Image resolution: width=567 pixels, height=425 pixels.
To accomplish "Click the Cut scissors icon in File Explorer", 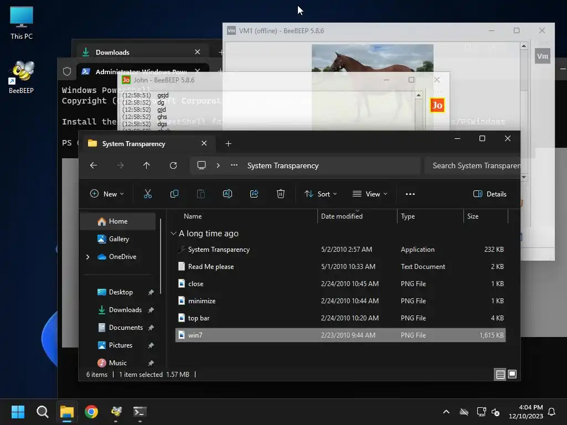I will click(x=147, y=194).
